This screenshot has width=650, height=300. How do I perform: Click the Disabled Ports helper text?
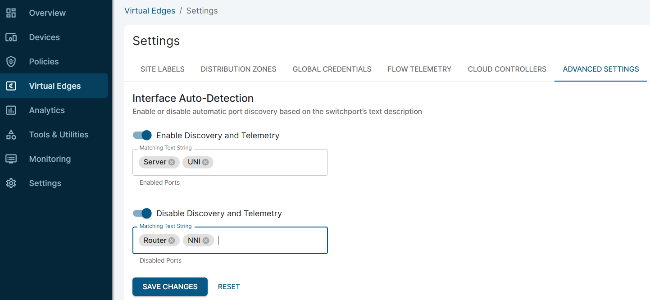(160, 260)
